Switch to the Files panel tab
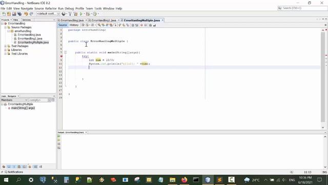Image resolution: width=328 pixels, height=185 pixels. coord(15,20)
